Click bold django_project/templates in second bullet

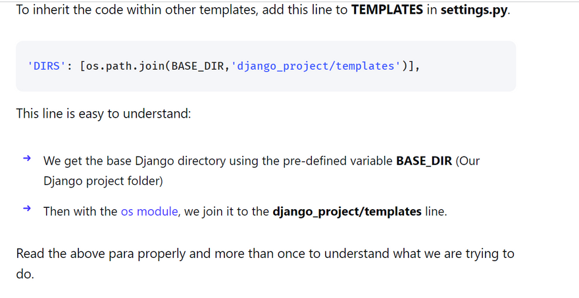pyautogui.click(x=347, y=211)
